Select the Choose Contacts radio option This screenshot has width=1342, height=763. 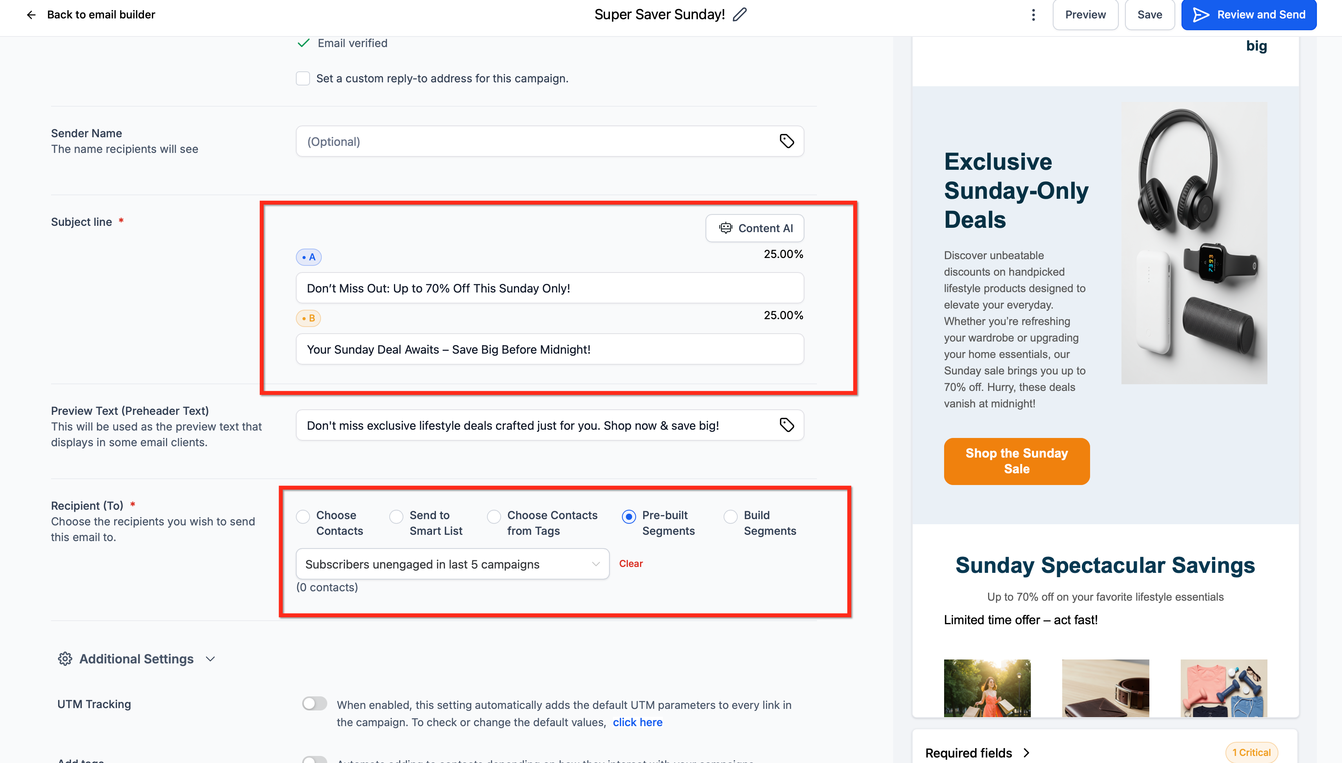click(x=303, y=517)
